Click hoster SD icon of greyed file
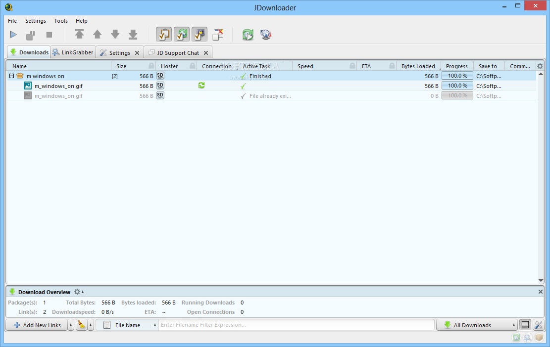The width and height of the screenshot is (550, 347). coord(160,95)
